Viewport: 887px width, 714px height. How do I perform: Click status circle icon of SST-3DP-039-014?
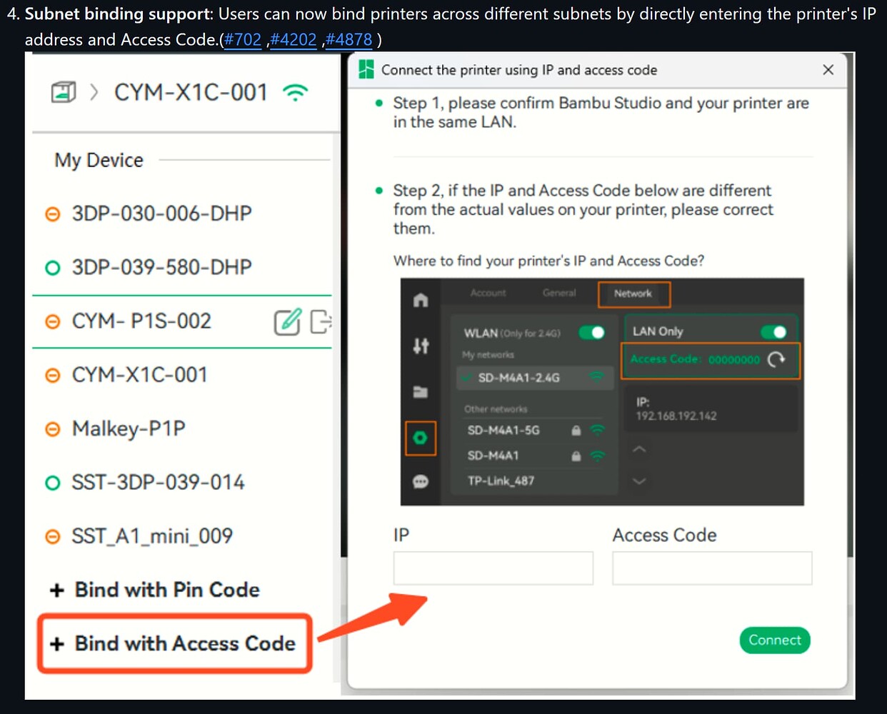click(52, 483)
